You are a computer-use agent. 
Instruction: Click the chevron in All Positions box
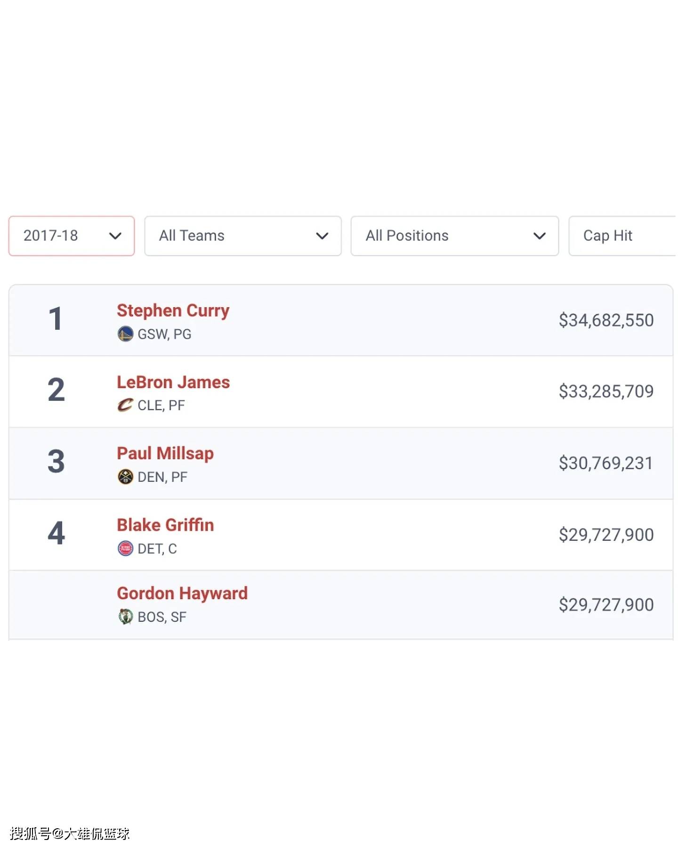tap(540, 236)
